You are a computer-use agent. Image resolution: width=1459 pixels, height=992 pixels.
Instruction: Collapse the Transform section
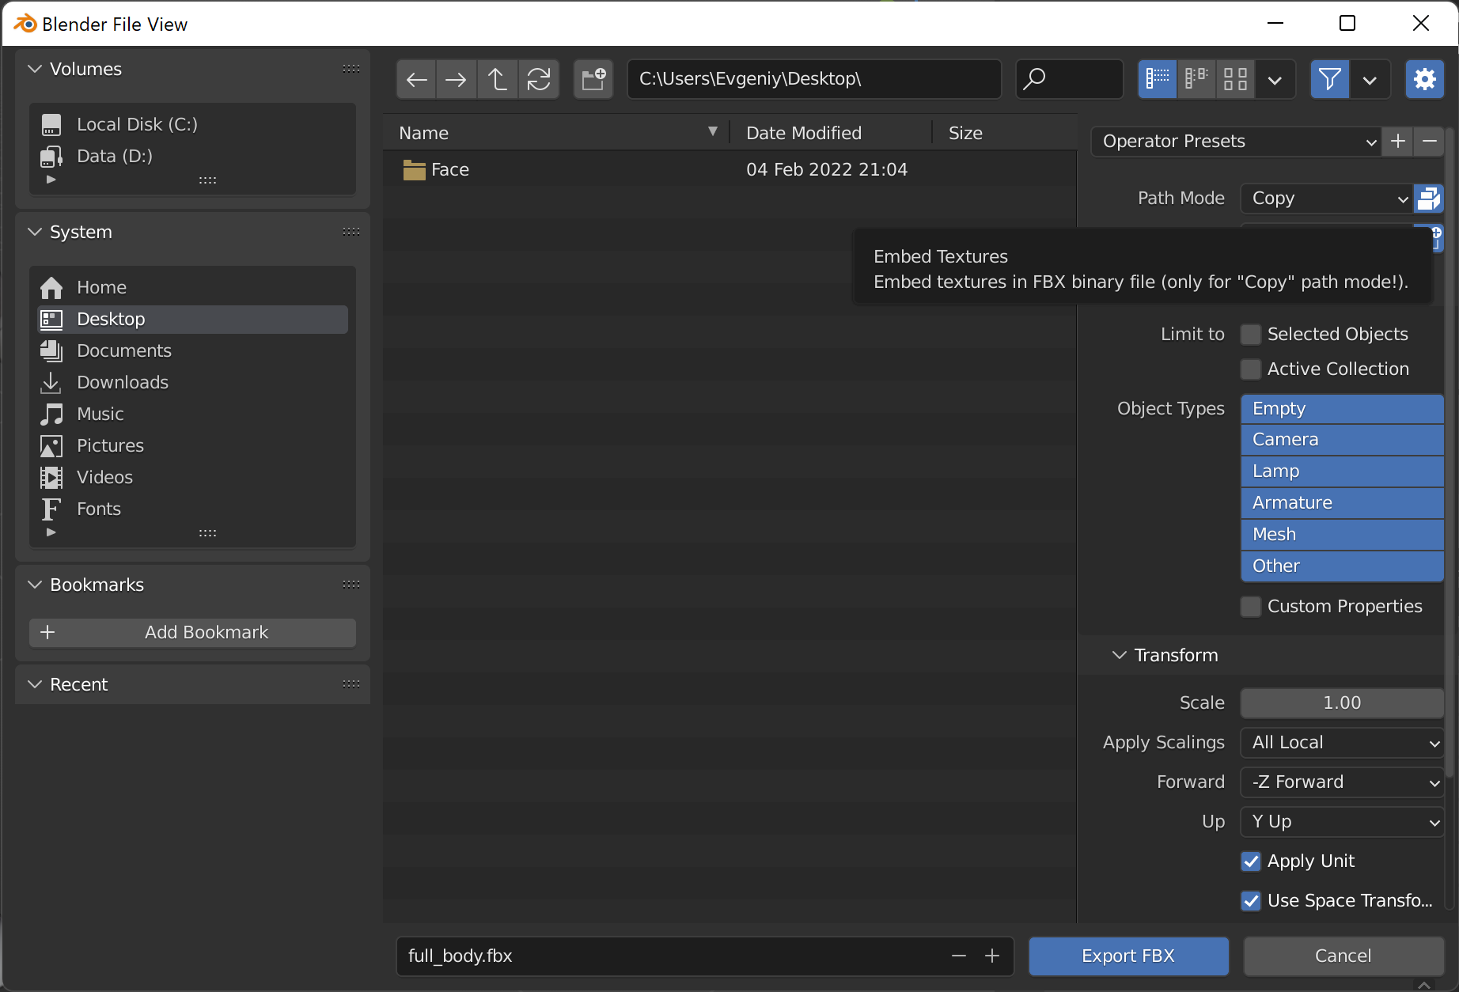coord(1120,655)
